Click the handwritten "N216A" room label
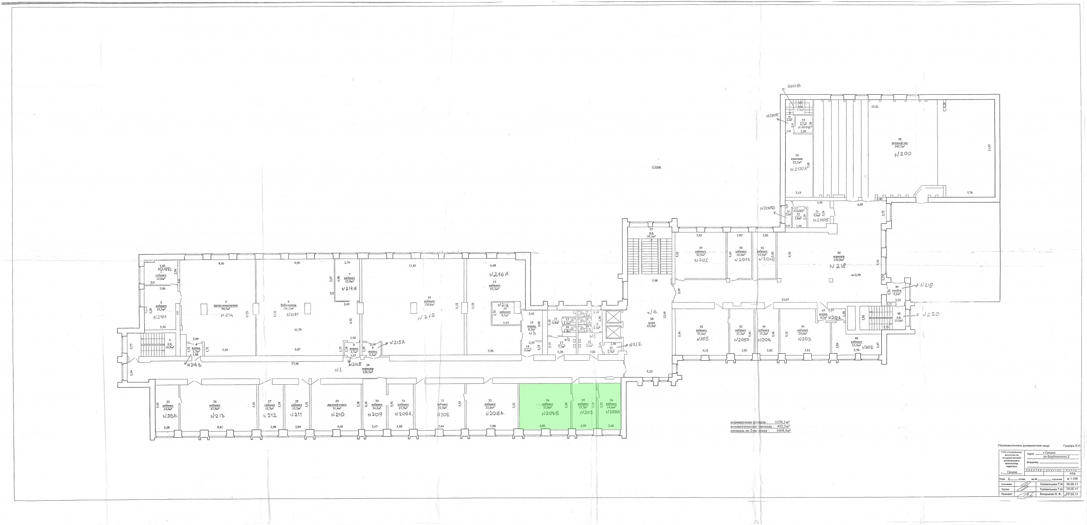Image resolution: width=1087 pixels, height=525 pixels. click(x=499, y=275)
